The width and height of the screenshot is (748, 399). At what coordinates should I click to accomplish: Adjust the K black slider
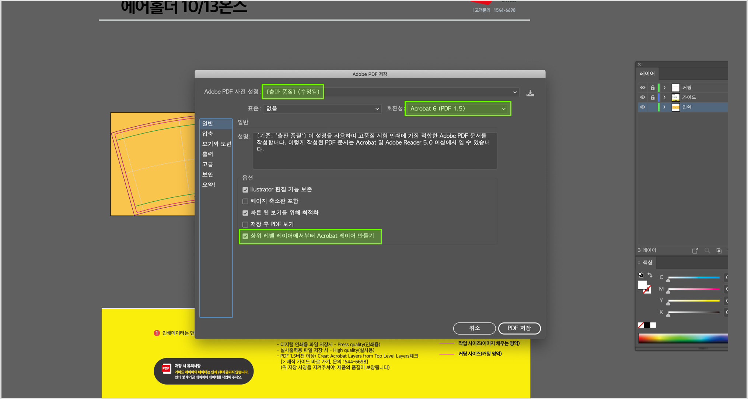click(x=693, y=313)
